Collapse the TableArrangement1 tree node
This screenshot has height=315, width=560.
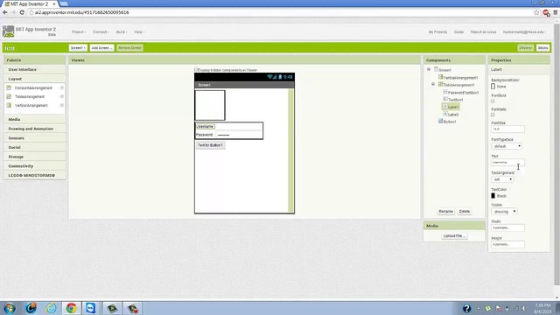(433, 84)
